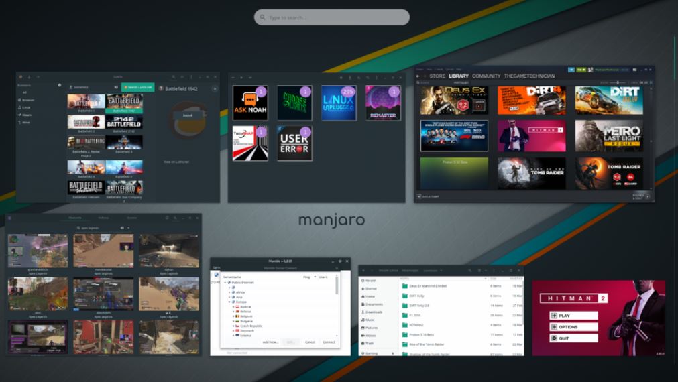Image resolution: width=678 pixels, height=382 pixels.
Task: Click the Steam library search magnifier
Action: pyautogui.click(x=418, y=82)
